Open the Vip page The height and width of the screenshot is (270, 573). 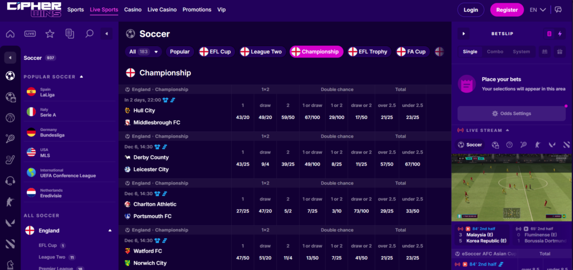pos(222,10)
